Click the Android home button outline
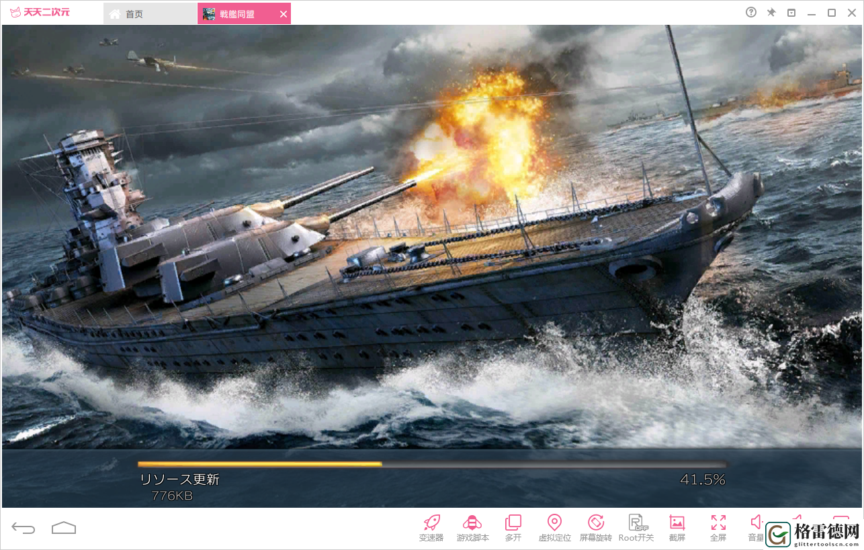Screen dimensions: 864x550 (x=64, y=529)
